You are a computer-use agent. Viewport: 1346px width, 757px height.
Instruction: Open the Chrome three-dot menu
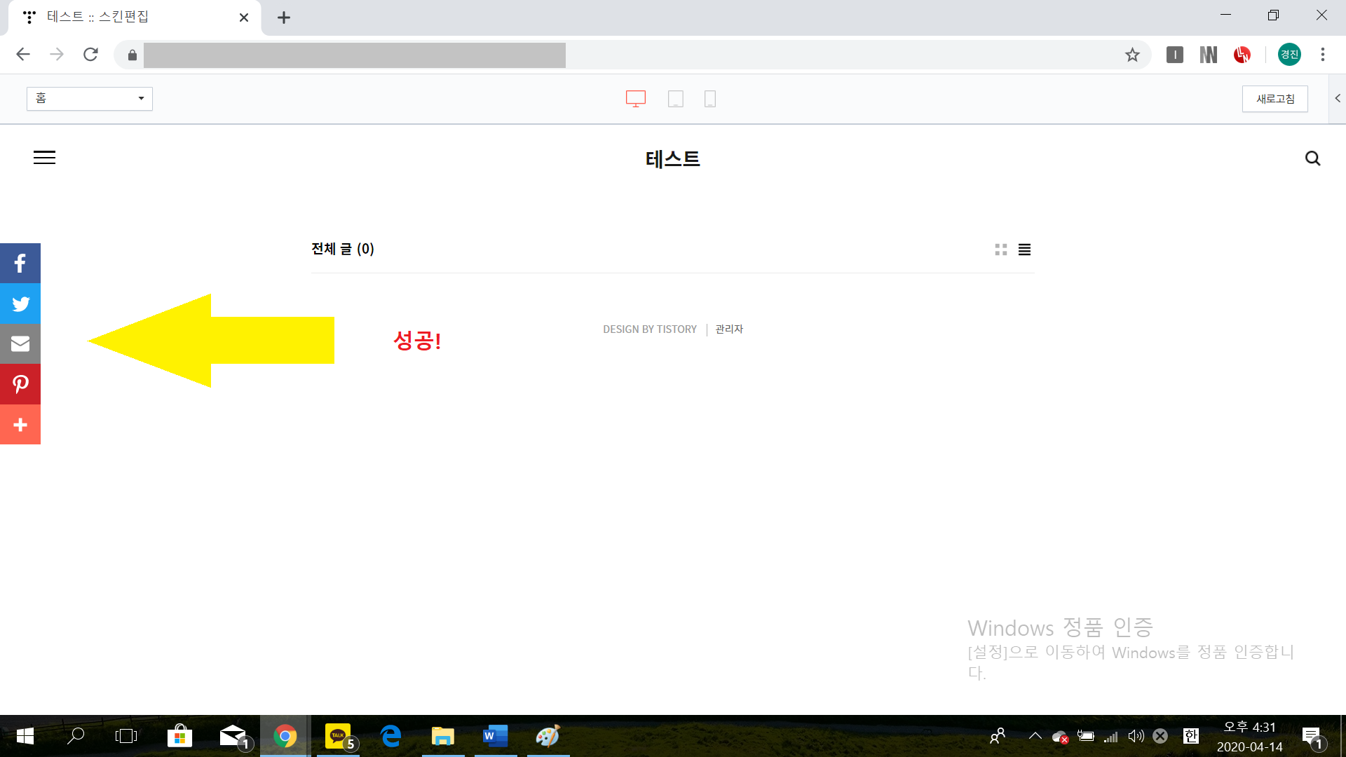pyautogui.click(x=1322, y=55)
